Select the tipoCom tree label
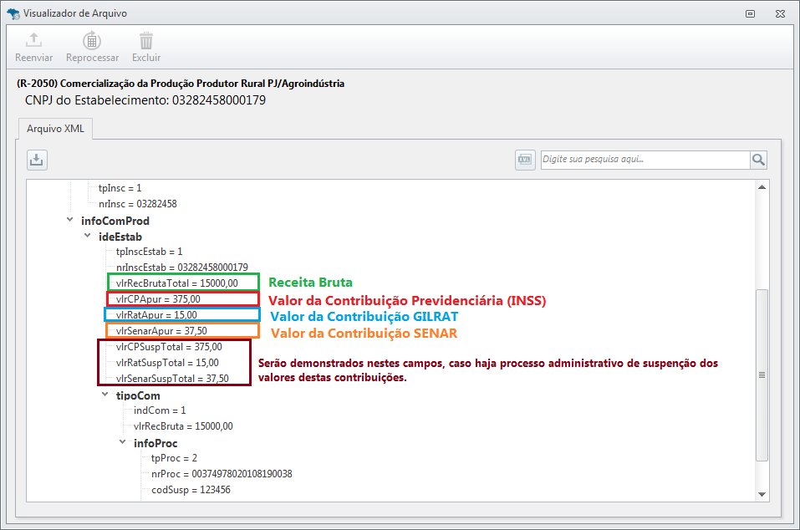Image resolution: width=800 pixels, height=530 pixels. click(138, 395)
